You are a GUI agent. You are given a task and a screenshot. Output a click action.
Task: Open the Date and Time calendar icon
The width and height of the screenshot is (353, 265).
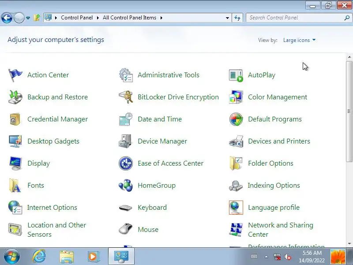tap(126, 119)
